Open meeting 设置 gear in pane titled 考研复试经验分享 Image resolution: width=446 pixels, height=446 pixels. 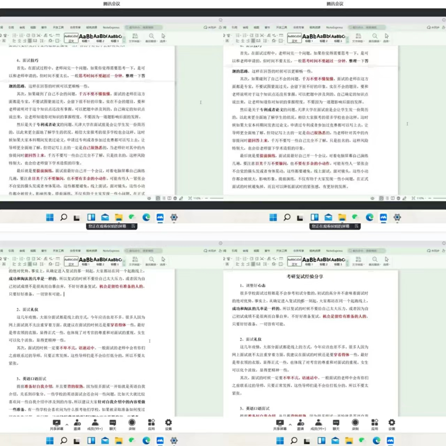[x=392, y=425]
